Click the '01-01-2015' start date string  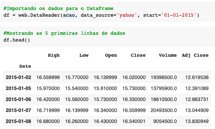[179, 15]
